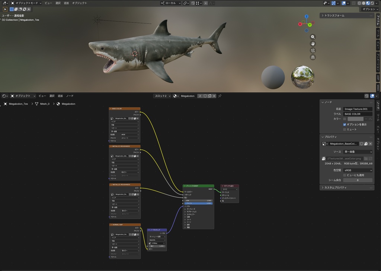The image size is (381, 271).
Task: Enable the custom node カラー checkbox
Action: tap(345, 119)
